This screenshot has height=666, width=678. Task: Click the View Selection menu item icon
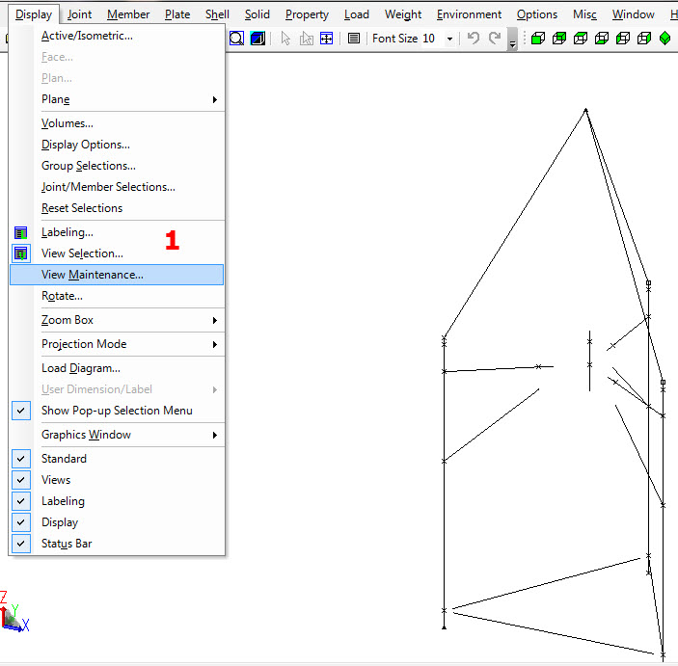point(21,253)
